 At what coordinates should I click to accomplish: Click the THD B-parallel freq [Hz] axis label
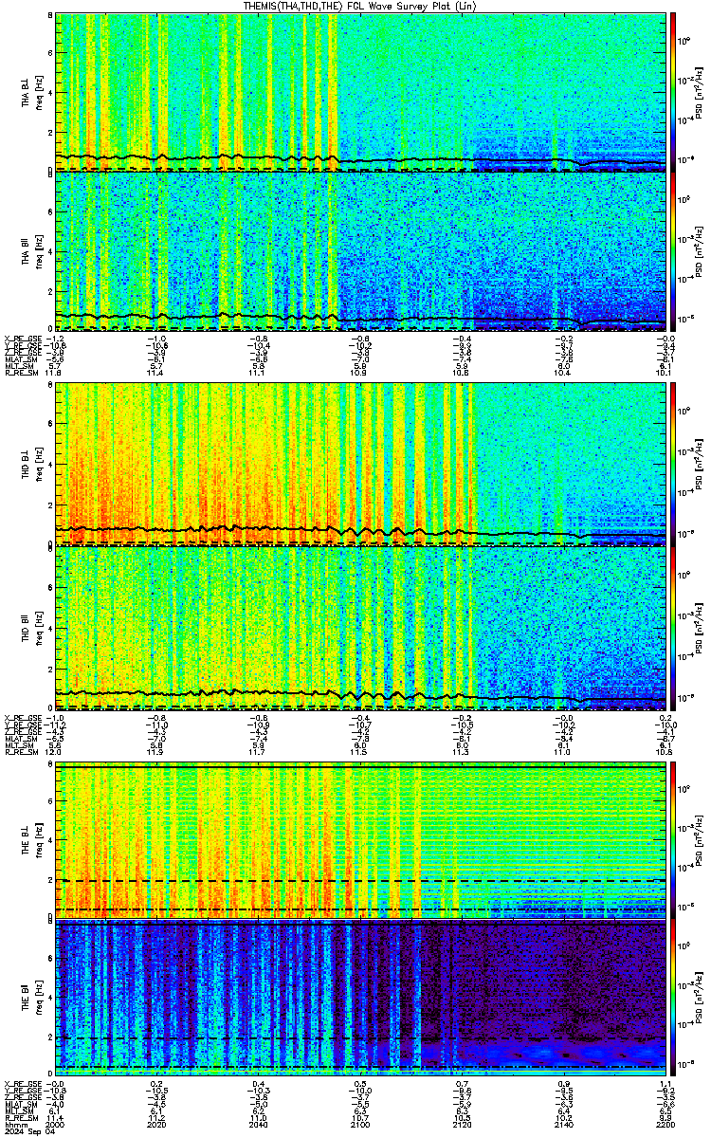(38, 628)
